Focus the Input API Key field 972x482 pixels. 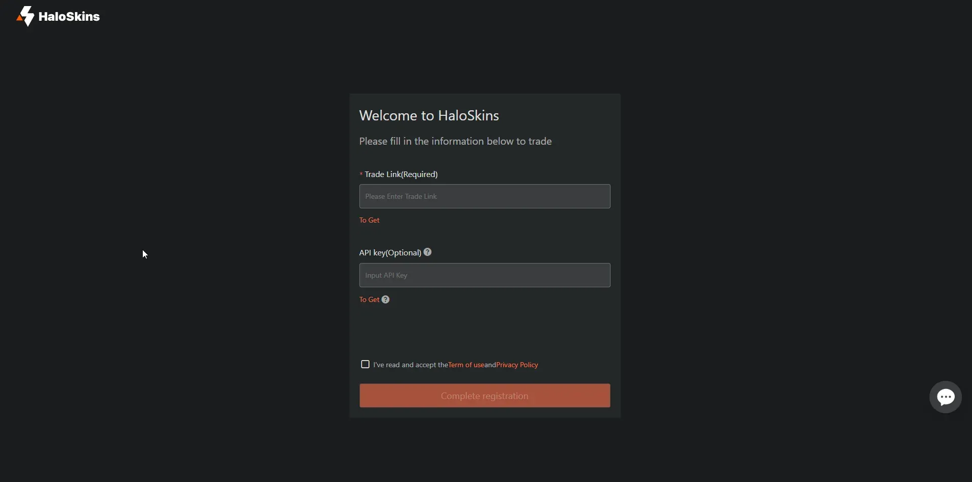(485, 276)
